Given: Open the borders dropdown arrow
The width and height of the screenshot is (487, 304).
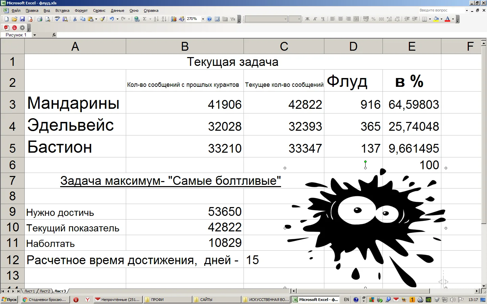Looking at the screenshot, I should pos(430,19).
